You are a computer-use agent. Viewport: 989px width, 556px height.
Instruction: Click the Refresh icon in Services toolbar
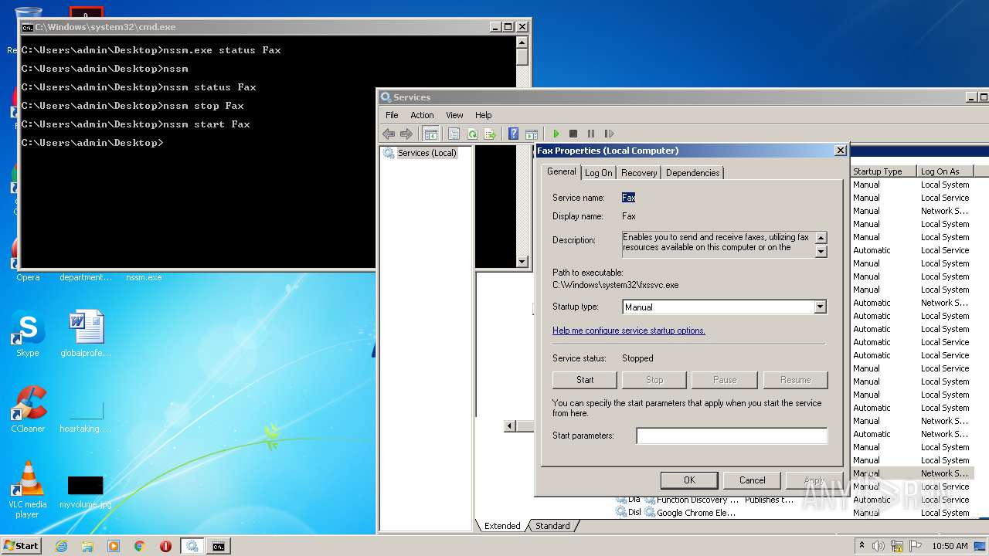pyautogui.click(x=472, y=134)
